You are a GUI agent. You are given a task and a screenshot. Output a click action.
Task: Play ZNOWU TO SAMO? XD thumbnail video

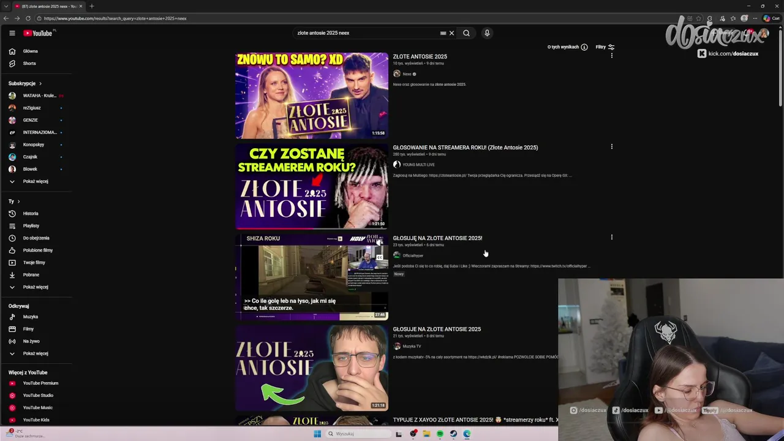tap(312, 96)
